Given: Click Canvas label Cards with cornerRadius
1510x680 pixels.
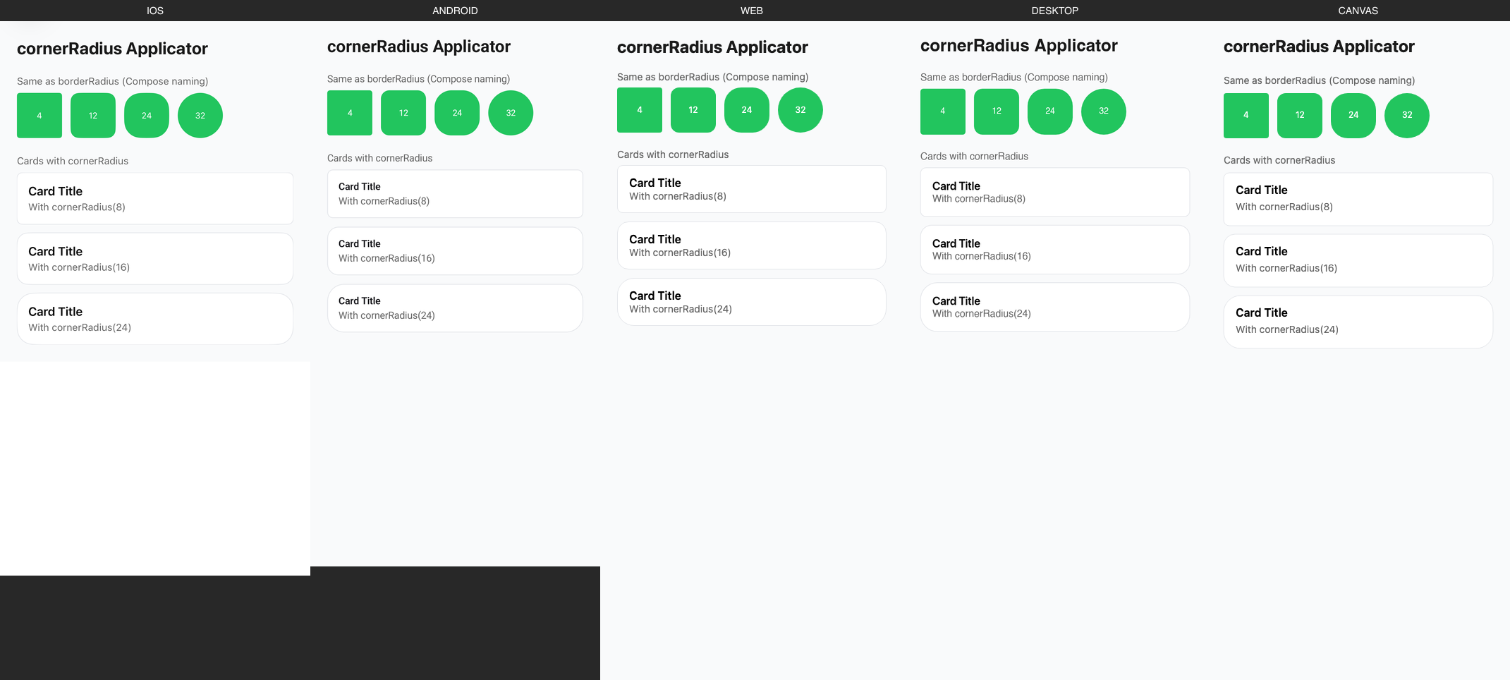Looking at the screenshot, I should point(1279,160).
